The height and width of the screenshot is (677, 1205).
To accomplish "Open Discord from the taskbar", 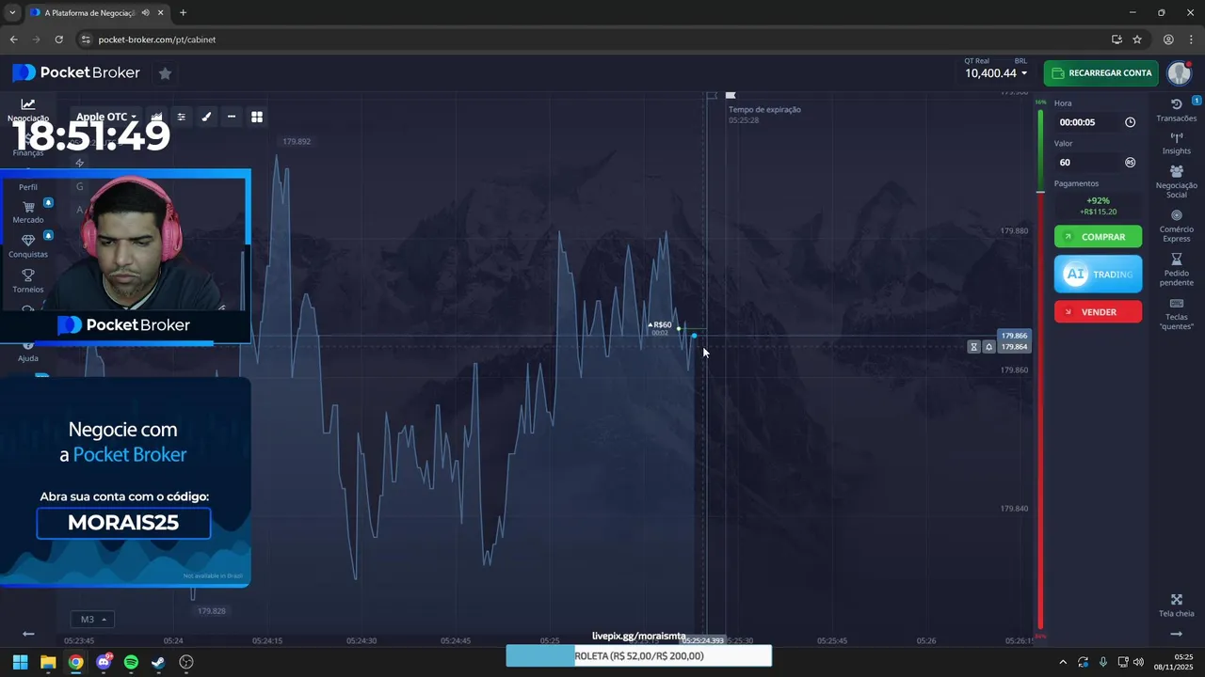I will pos(104,662).
